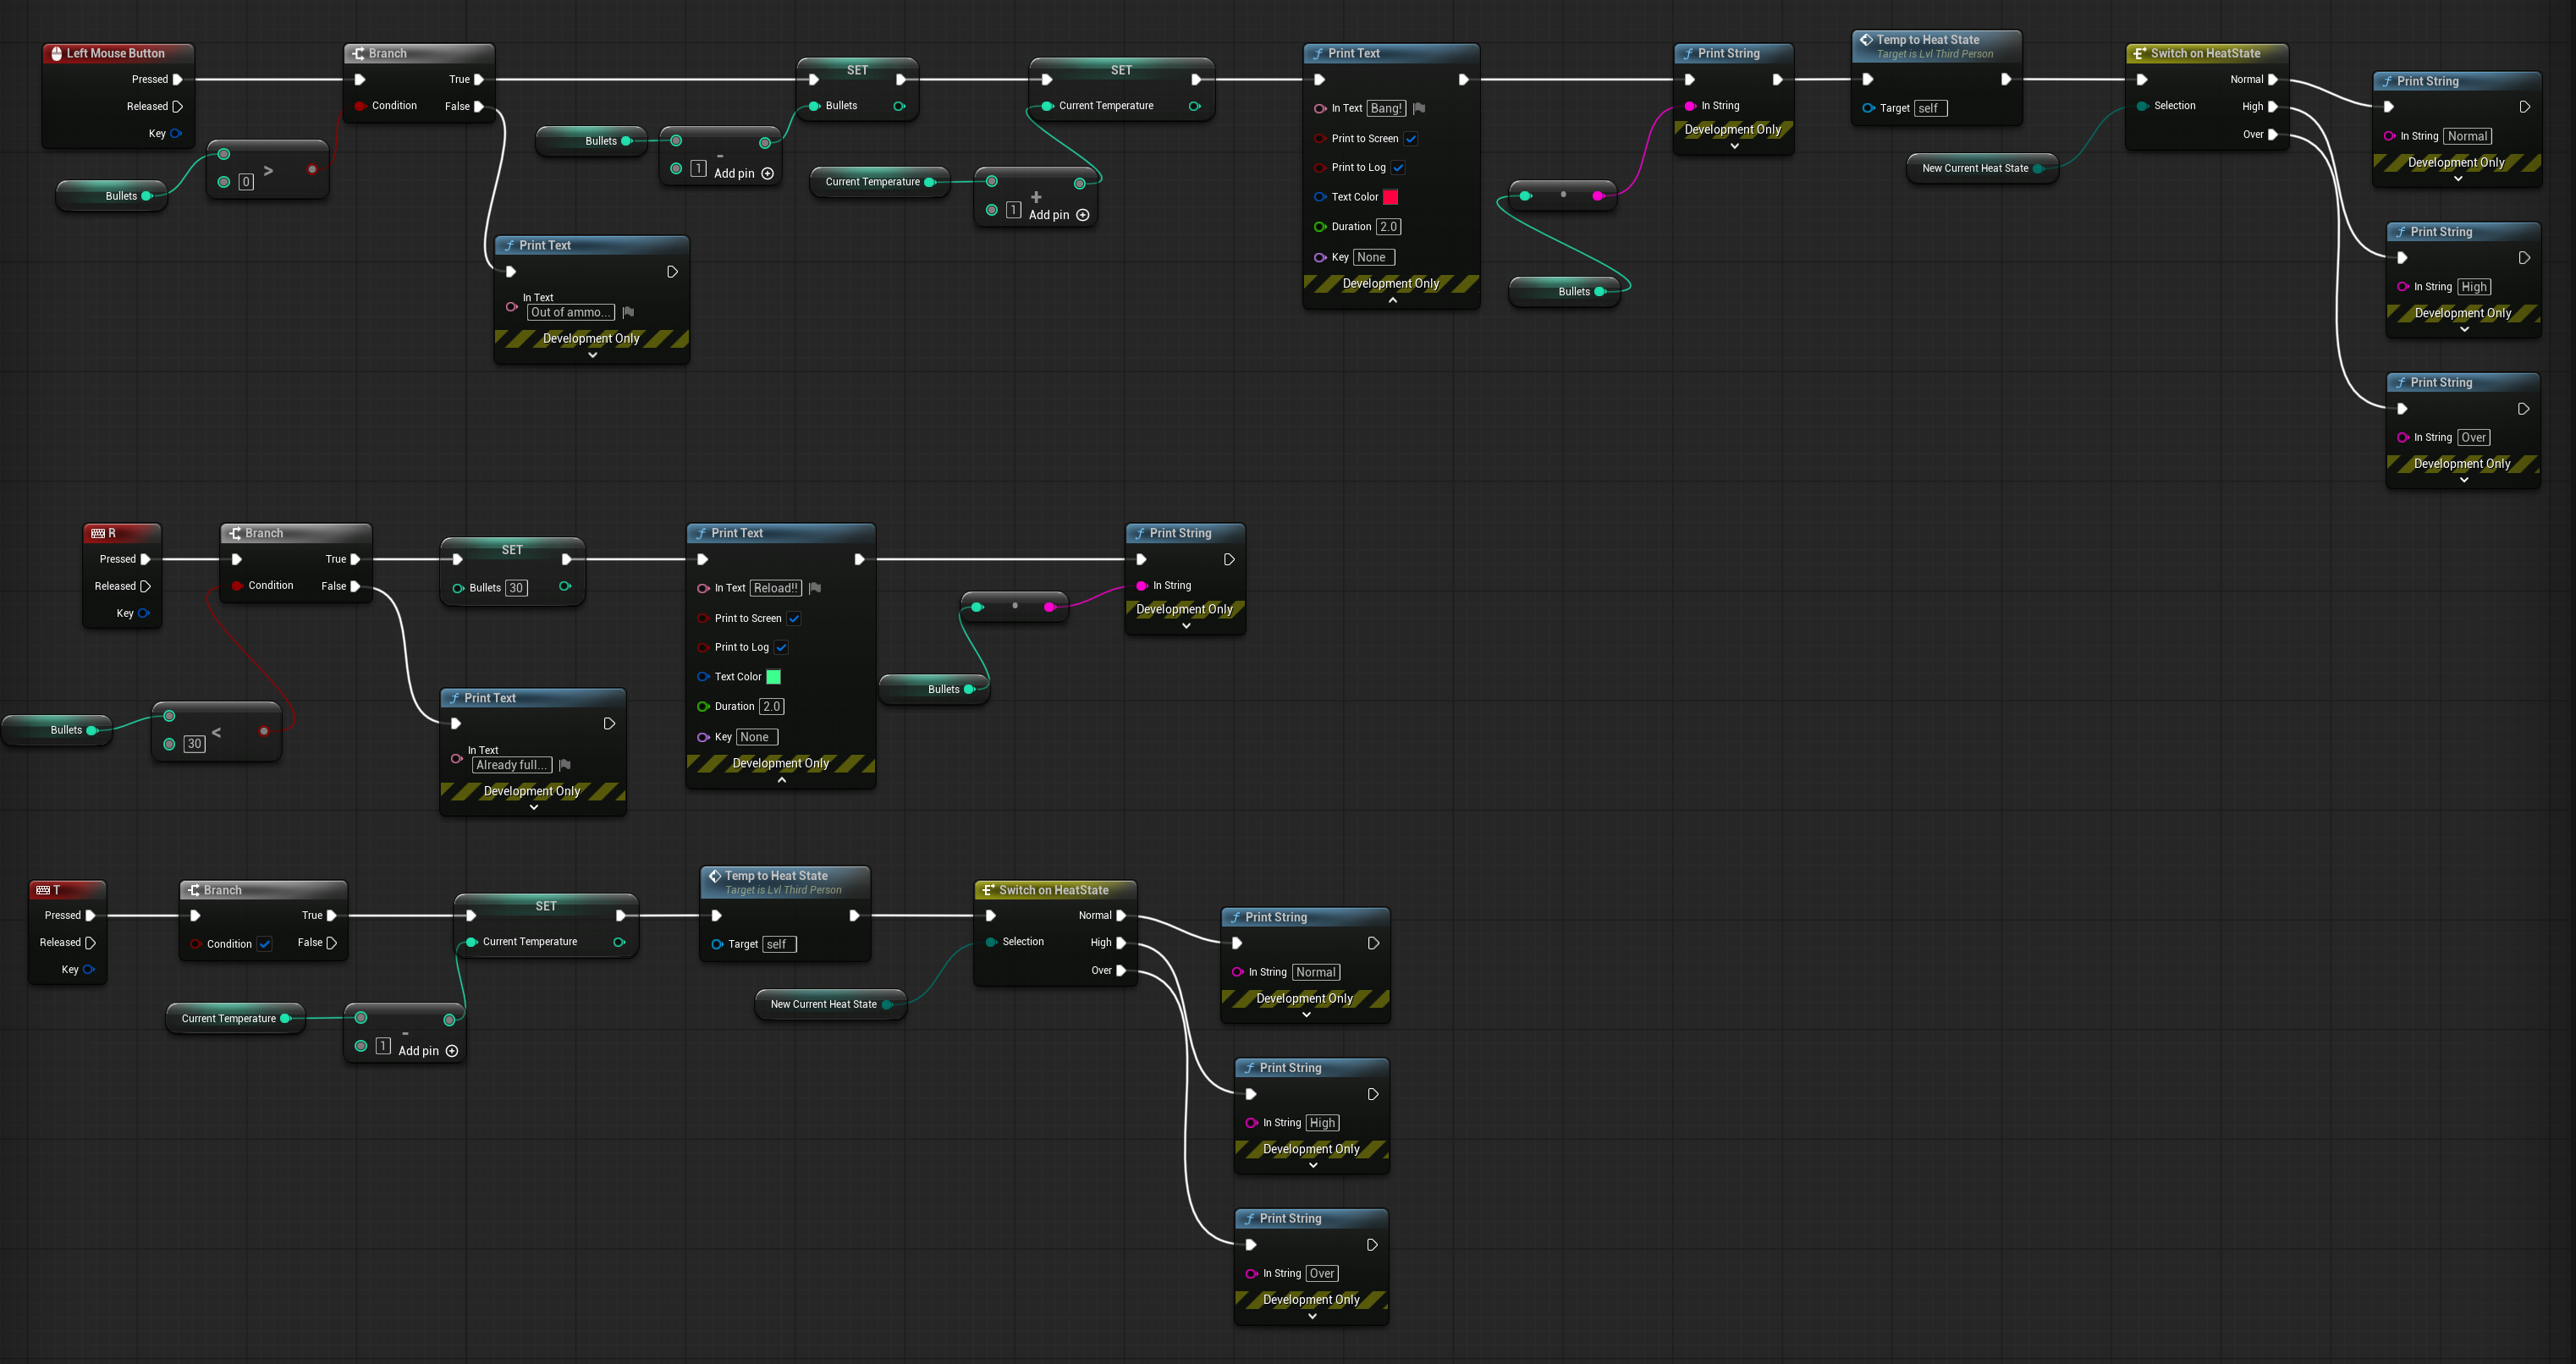Image resolution: width=2576 pixels, height=1364 pixels.
Task: Click Add pin on the top Bullets subtract node
Action: [x=744, y=174]
